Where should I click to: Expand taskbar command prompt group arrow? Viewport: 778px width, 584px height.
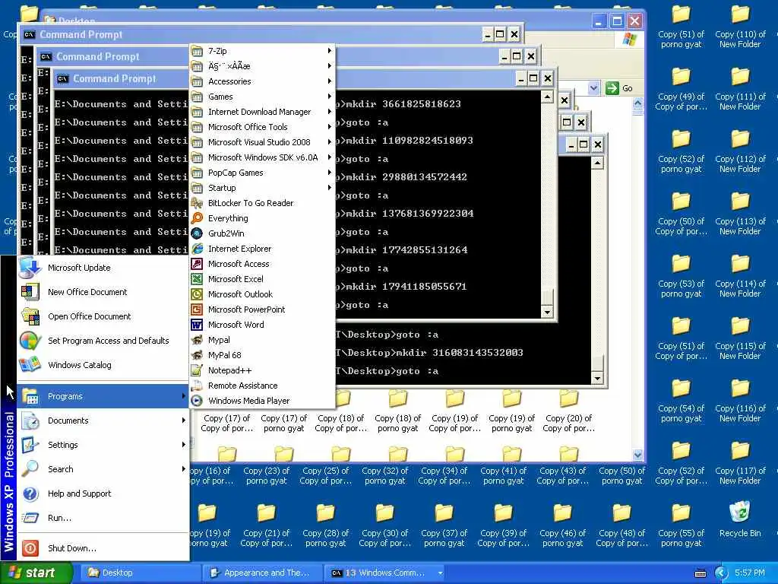pyautogui.click(x=440, y=573)
